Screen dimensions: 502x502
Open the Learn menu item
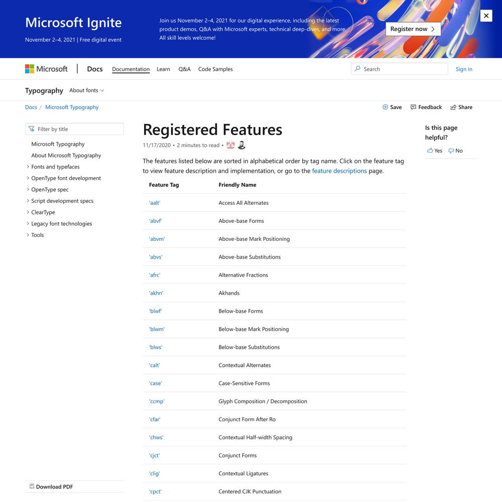(x=163, y=69)
